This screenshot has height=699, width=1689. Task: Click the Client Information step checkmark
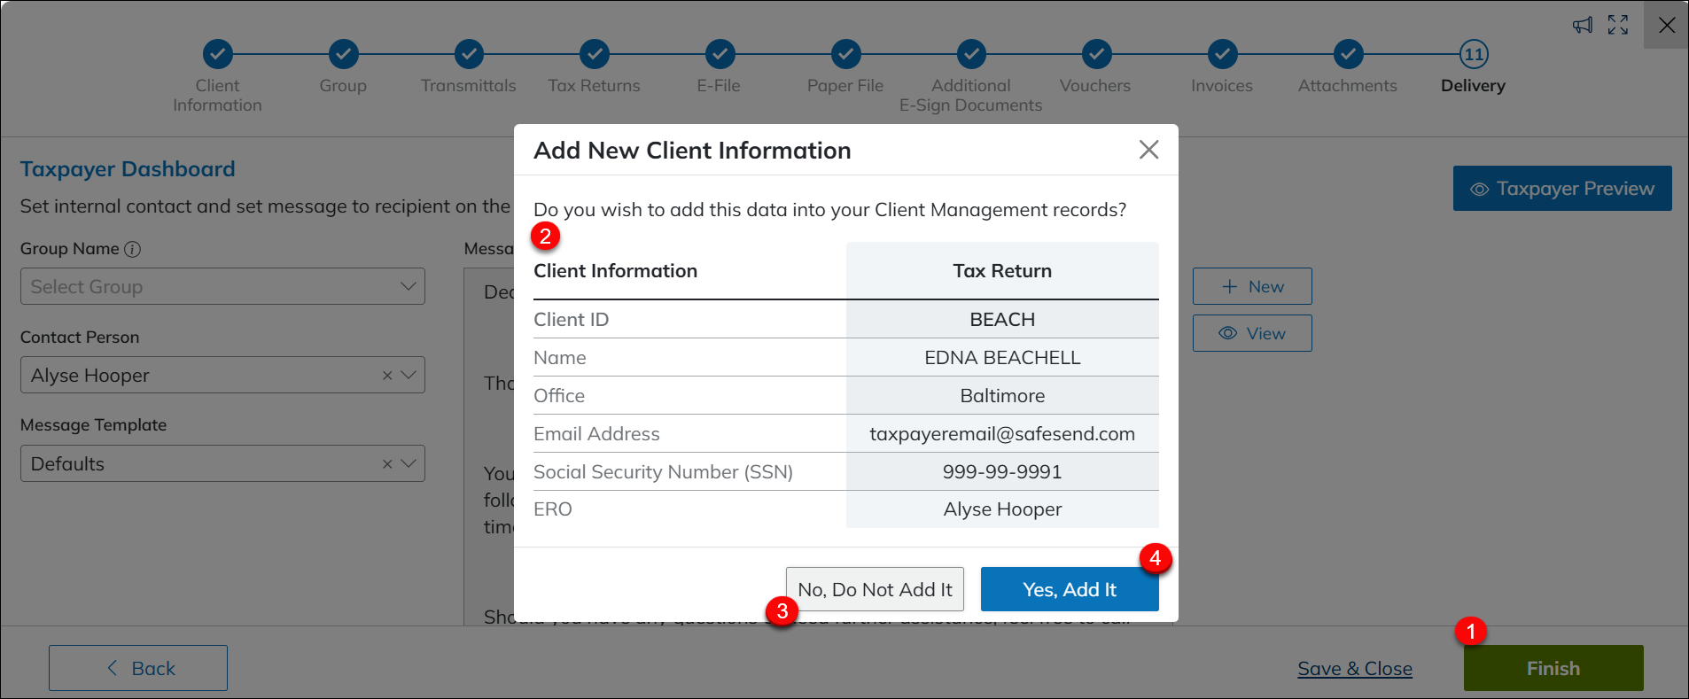(x=218, y=54)
